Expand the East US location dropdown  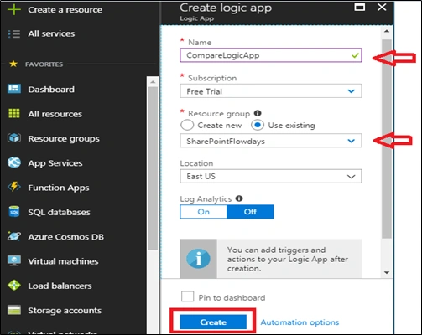[x=270, y=176]
